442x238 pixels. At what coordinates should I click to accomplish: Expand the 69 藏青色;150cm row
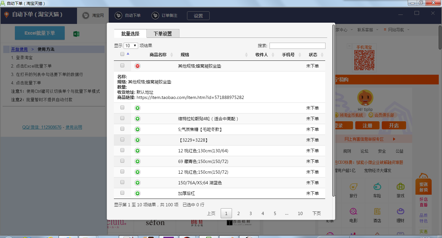pyautogui.click(x=138, y=161)
